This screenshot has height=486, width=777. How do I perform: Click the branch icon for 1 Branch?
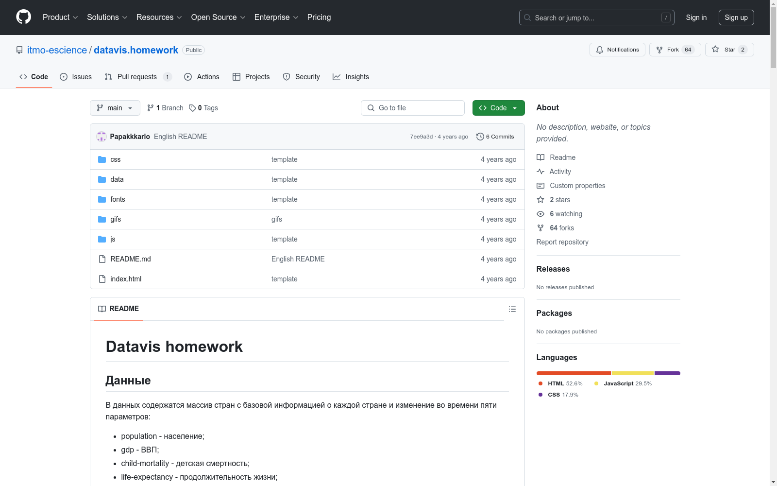tap(151, 108)
